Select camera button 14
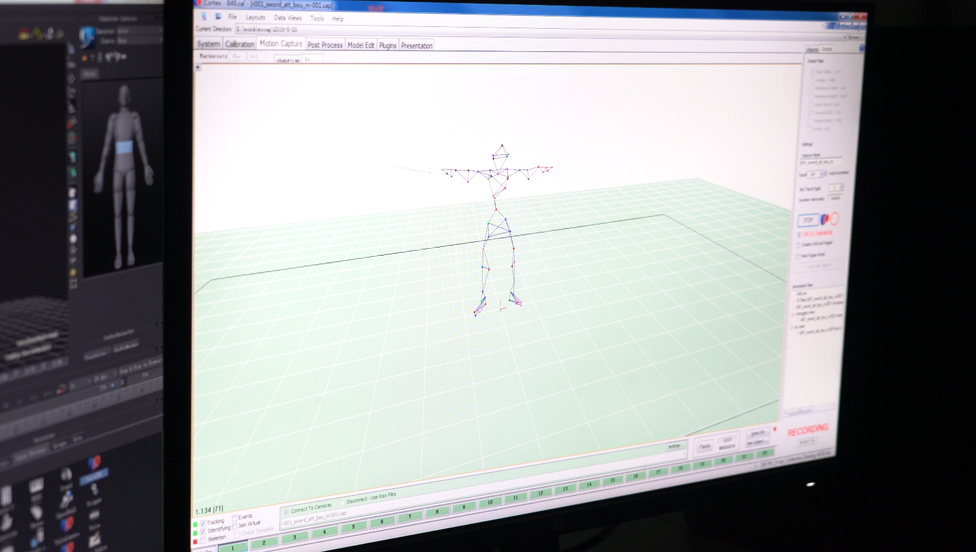976x552 pixels. [589, 484]
